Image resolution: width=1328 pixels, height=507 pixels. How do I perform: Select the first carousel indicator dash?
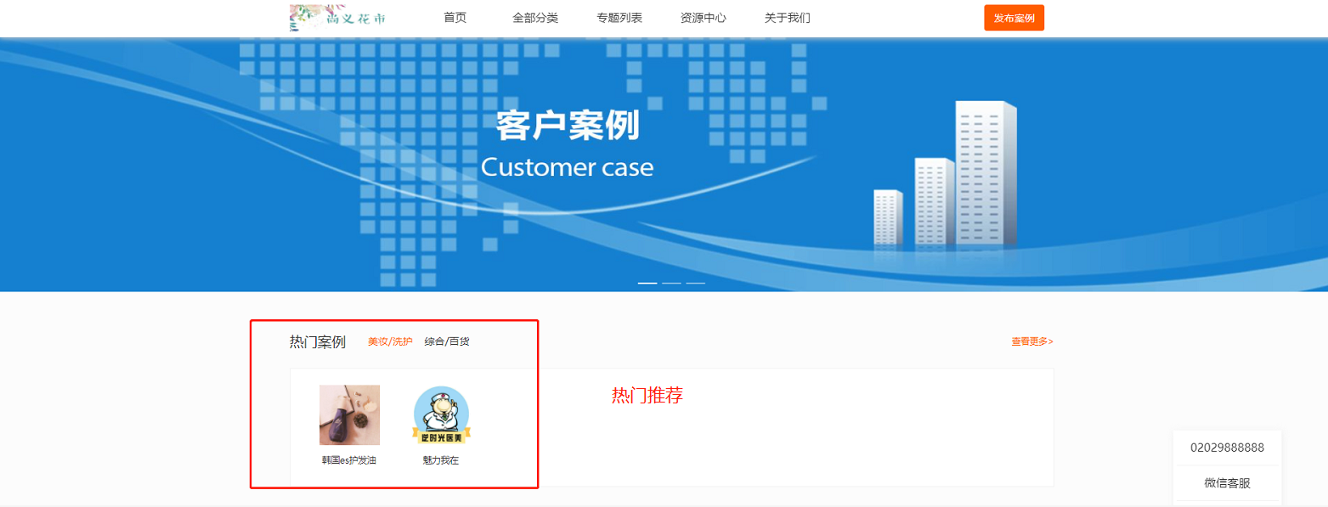[647, 283]
